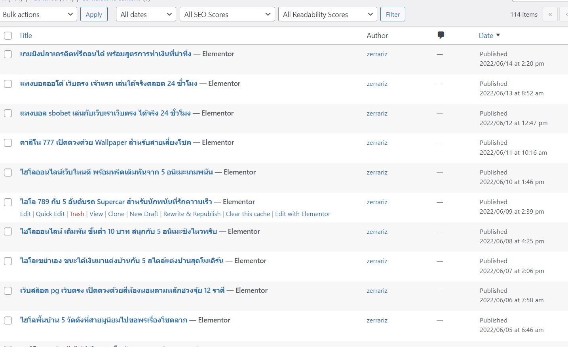Click date text "2022/06/06 at 7:58 am"
This screenshot has height=347, width=568.
[512, 300]
